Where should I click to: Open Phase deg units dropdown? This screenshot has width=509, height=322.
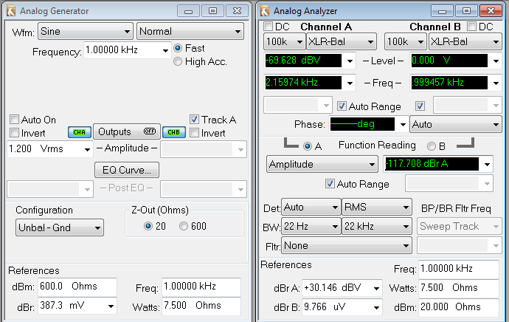pos(403,125)
